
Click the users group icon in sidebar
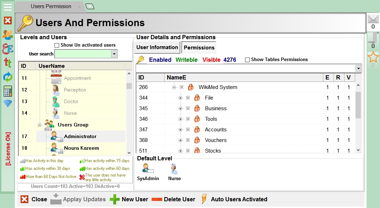click(x=7, y=35)
